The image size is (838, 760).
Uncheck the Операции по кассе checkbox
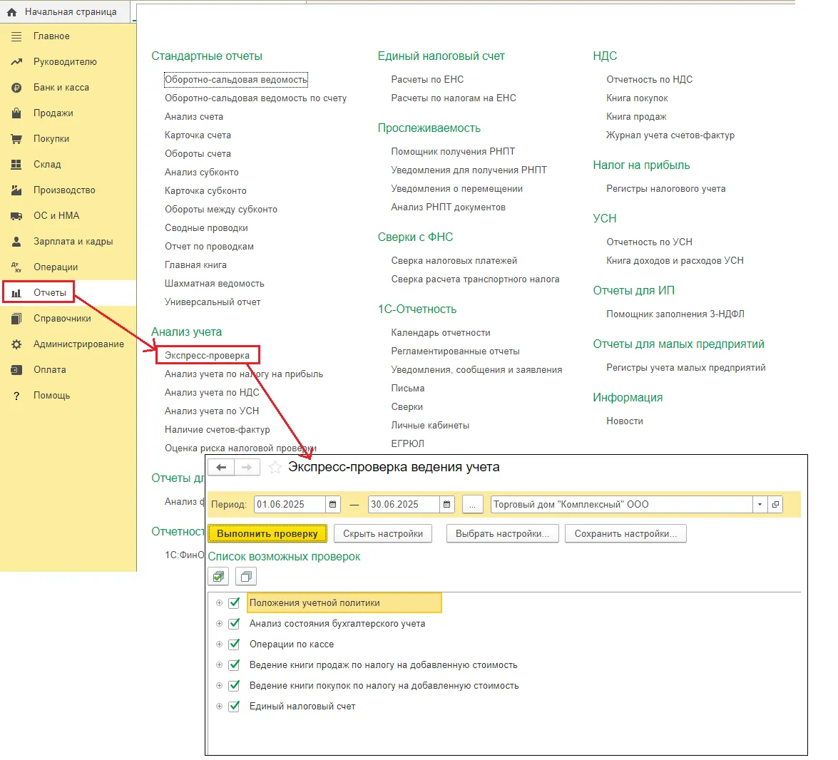point(234,645)
